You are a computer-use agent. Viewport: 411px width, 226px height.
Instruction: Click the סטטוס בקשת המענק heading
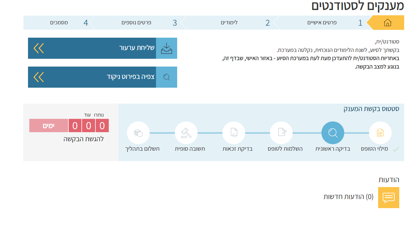pos(372,109)
